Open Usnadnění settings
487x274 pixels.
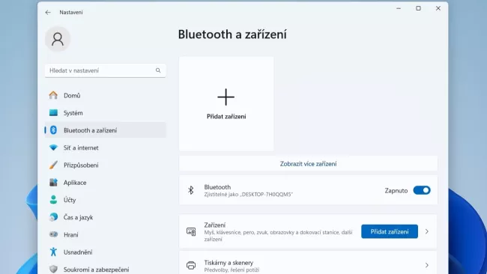point(106,252)
